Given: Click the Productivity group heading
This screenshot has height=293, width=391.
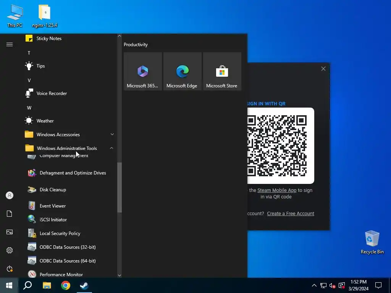Looking at the screenshot, I should click(x=136, y=45).
